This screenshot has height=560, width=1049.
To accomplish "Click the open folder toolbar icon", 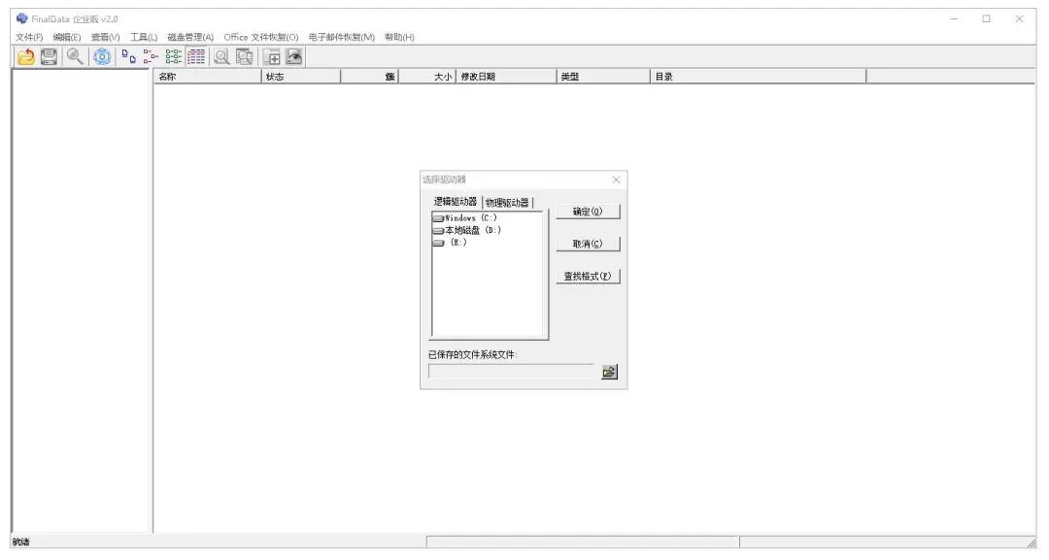I will tap(26, 57).
